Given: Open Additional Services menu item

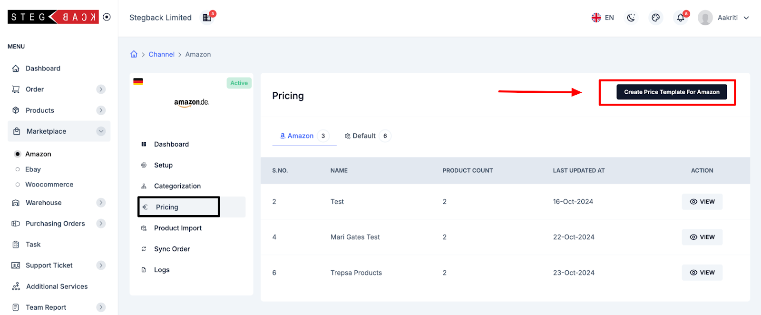Looking at the screenshot, I should point(57,286).
